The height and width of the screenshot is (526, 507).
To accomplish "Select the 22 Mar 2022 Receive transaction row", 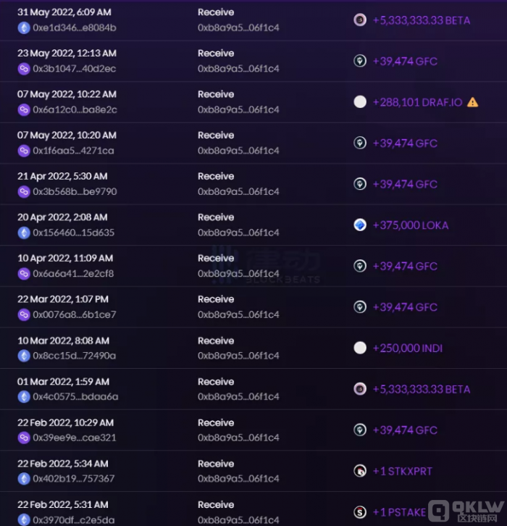I will 253,307.
